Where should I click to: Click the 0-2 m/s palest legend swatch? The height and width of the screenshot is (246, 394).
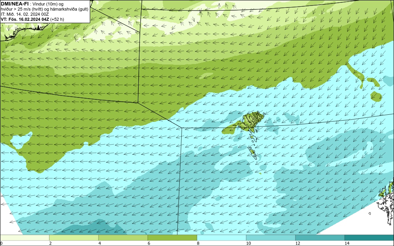(x=24, y=238)
